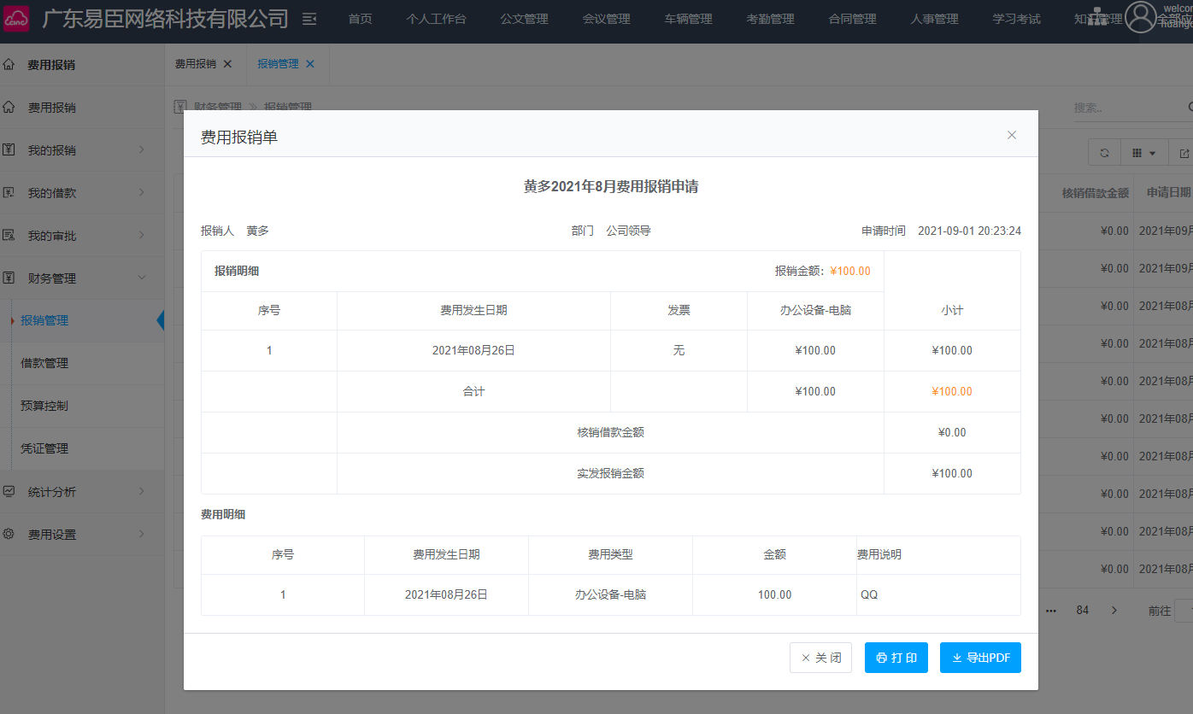Collapse 财务管理 submenu chevron

pos(142,278)
